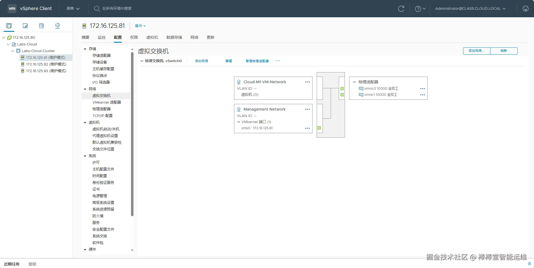Image resolution: width=534 pixels, height=268 pixels.
Task: Click the vCenter 172.16.125.80 icon in tree
Action: (9, 38)
